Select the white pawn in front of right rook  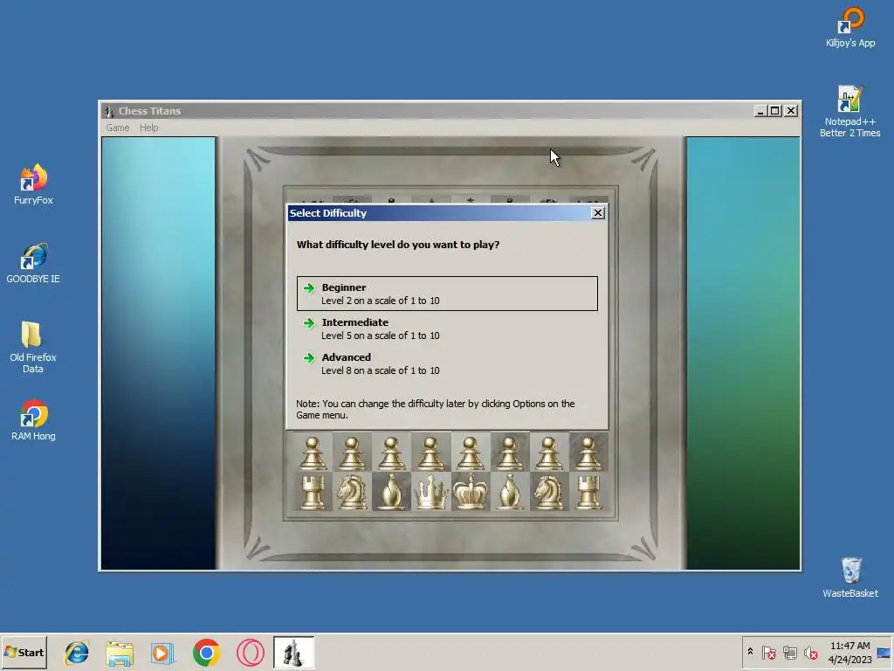(x=588, y=453)
